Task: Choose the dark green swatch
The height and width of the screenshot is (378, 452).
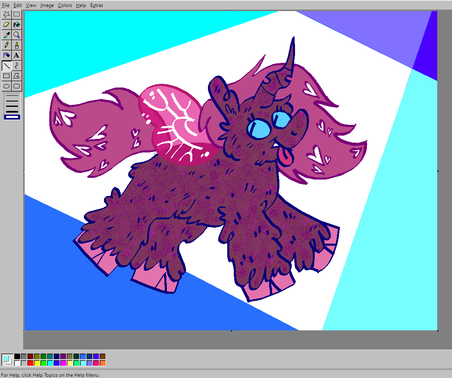Action: click(x=44, y=357)
